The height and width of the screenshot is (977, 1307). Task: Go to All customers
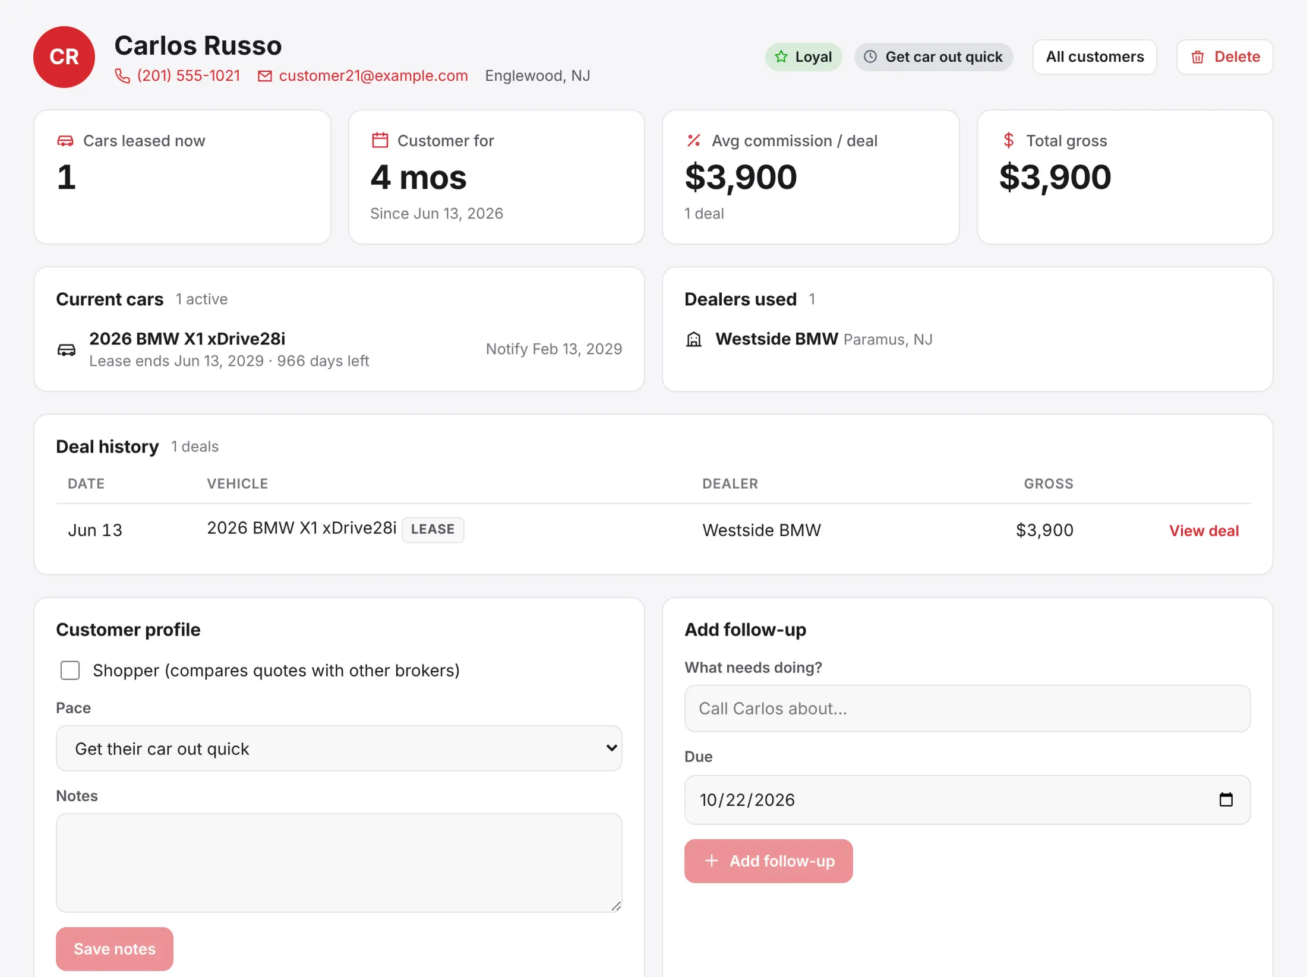(1095, 57)
